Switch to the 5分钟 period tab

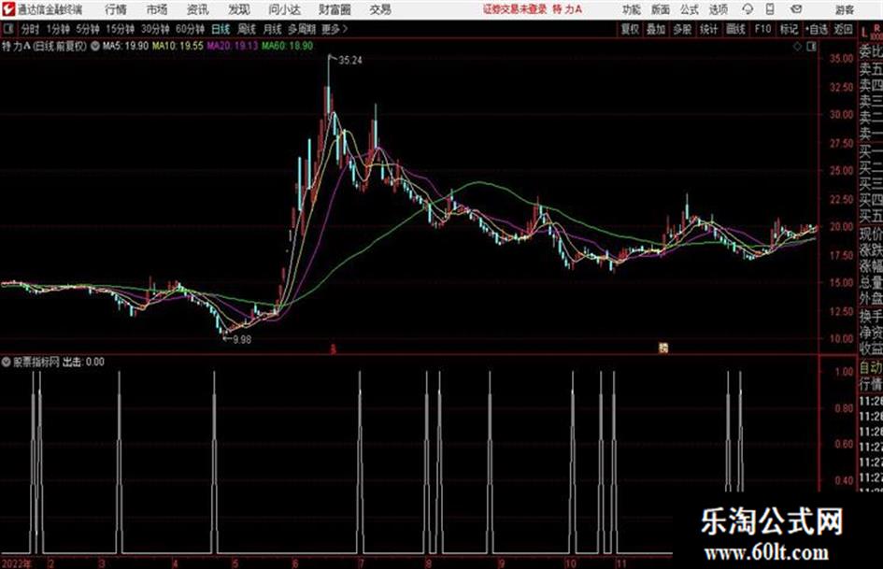[87, 29]
